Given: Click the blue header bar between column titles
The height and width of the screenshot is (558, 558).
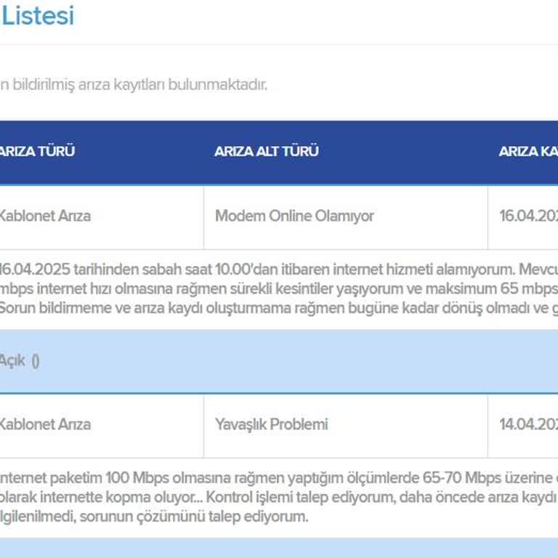Looking at the screenshot, I should pos(407,152).
